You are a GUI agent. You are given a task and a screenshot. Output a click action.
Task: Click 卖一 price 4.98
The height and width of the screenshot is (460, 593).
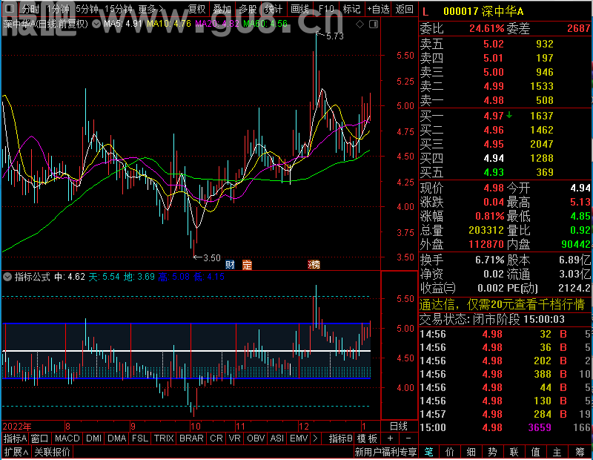494,100
